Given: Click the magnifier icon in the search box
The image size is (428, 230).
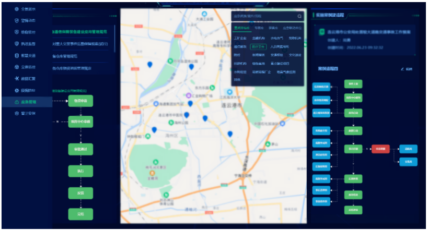Looking at the screenshot, I should (x=299, y=16).
